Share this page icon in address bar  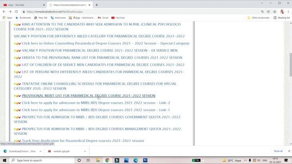coord(268,11)
